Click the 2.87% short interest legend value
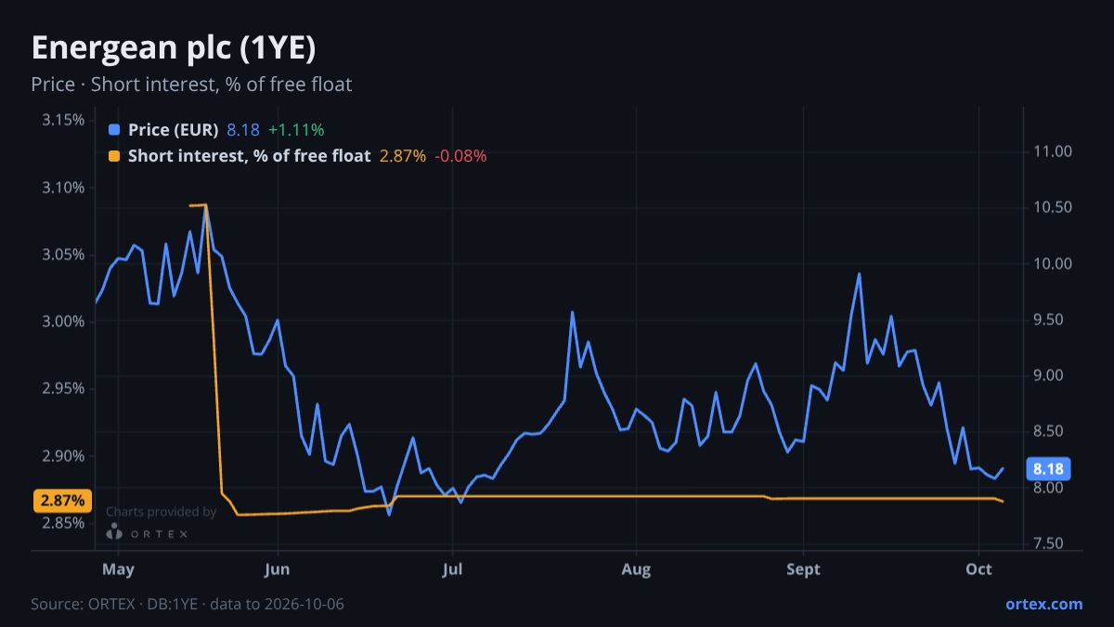 [403, 156]
